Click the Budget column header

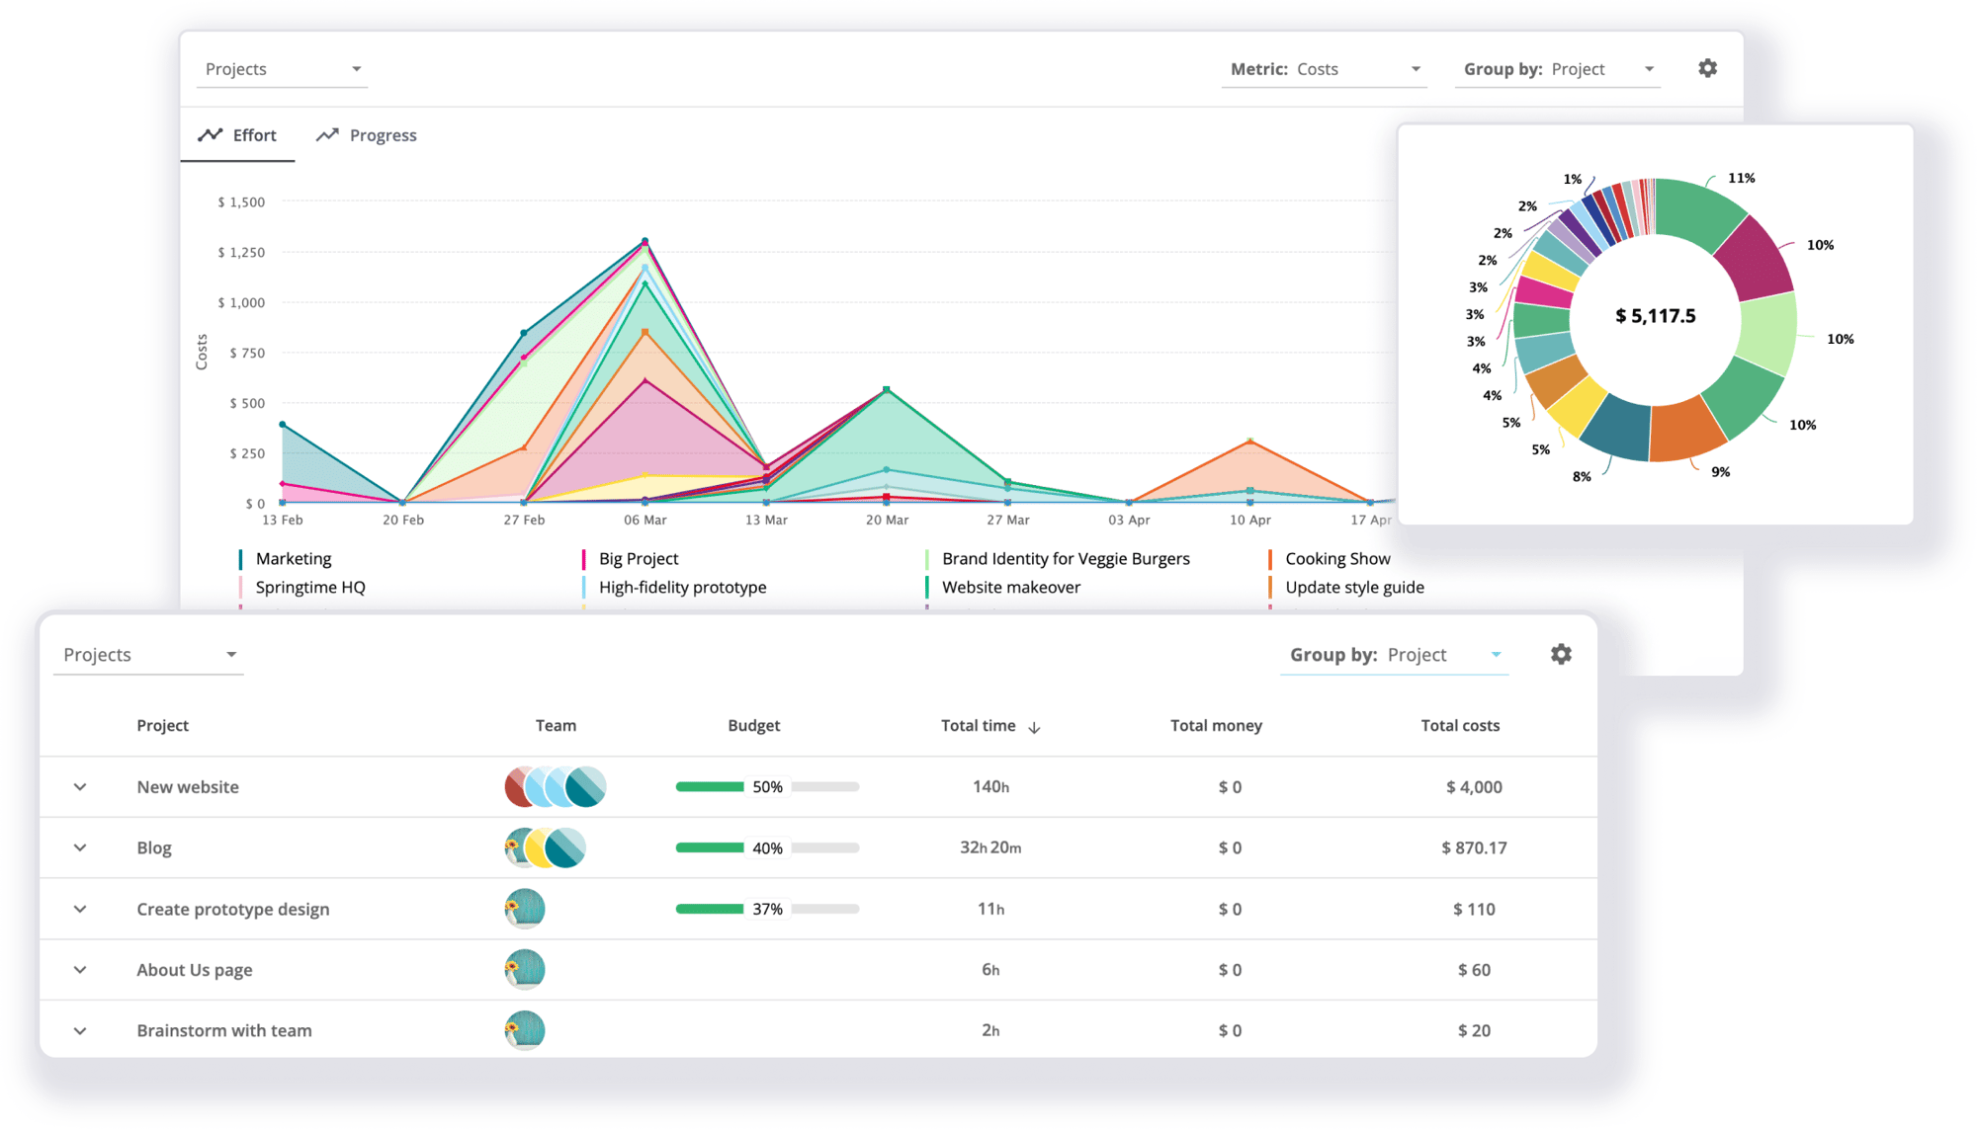[x=754, y=726]
